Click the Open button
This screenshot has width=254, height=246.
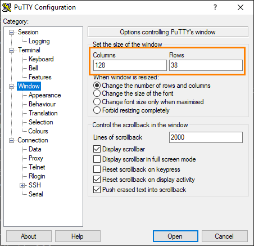175,236
